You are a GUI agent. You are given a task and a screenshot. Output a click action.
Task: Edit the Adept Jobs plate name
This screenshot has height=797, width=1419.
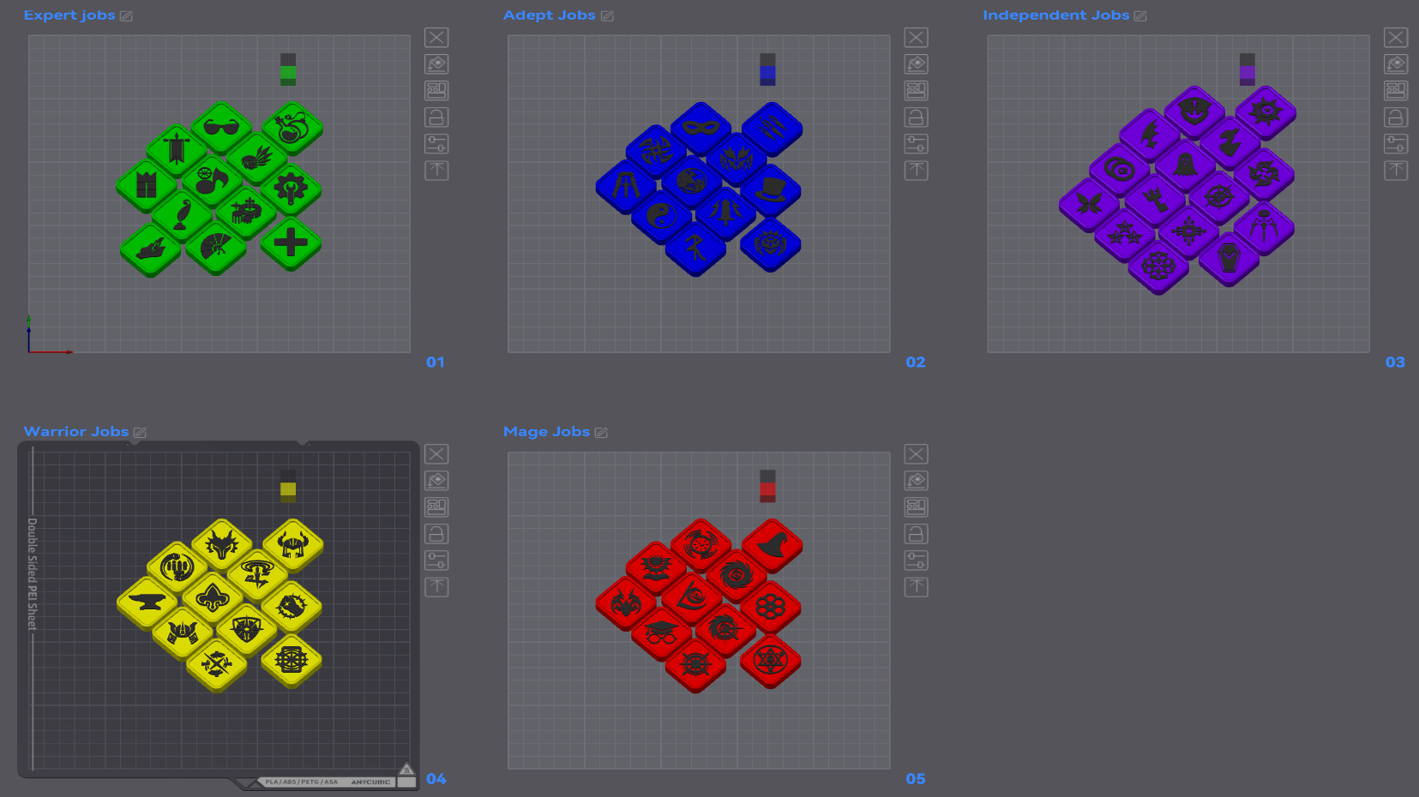coord(607,16)
